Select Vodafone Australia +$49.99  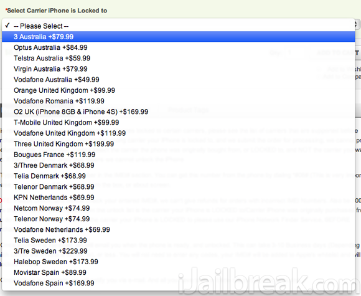(179, 80)
